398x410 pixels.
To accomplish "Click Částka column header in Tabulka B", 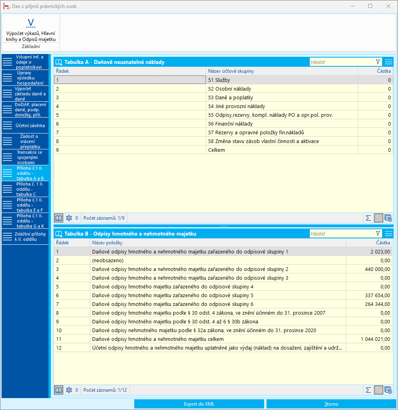I will [369, 243].
